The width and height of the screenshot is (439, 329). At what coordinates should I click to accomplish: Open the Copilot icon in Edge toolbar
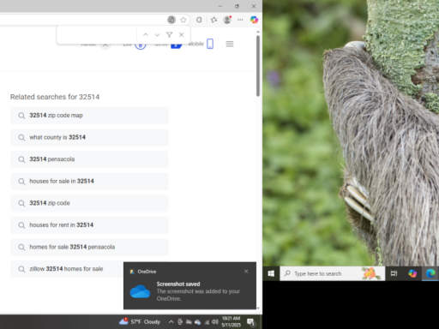(254, 20)
